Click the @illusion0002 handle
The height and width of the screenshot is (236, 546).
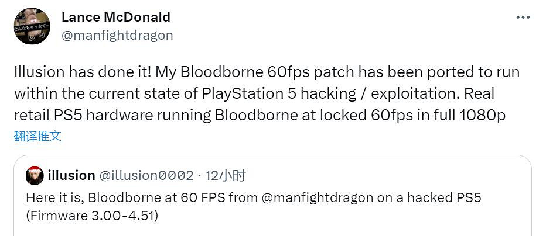146,175
